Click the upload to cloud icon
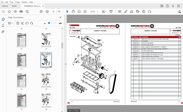Viewport: 183px width, 112px height. (x=15, y=12)
